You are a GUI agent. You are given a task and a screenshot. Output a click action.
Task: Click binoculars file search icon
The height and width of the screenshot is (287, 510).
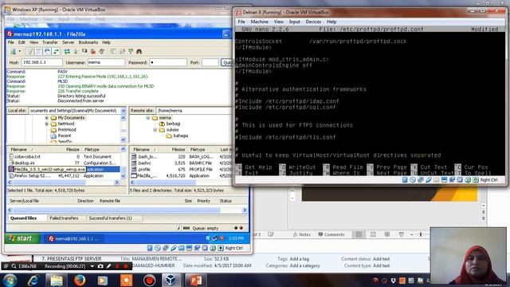[139, 51]
